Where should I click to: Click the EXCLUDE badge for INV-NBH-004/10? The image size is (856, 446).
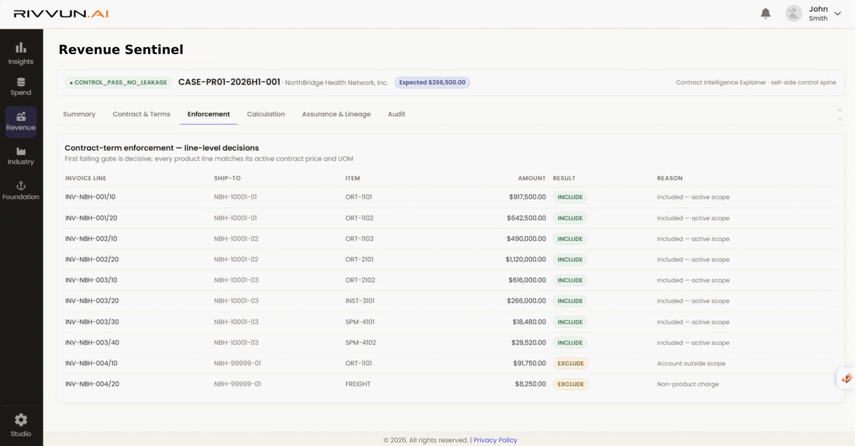coord(570,364)
